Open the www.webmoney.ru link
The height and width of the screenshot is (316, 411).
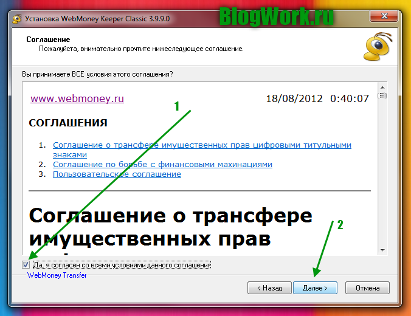click(x=77, y=99)
